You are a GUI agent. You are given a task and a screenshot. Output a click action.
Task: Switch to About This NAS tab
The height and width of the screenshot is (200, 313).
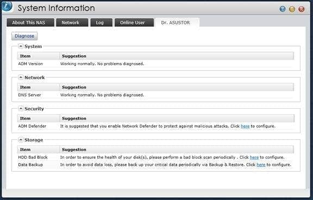[30, 23]
